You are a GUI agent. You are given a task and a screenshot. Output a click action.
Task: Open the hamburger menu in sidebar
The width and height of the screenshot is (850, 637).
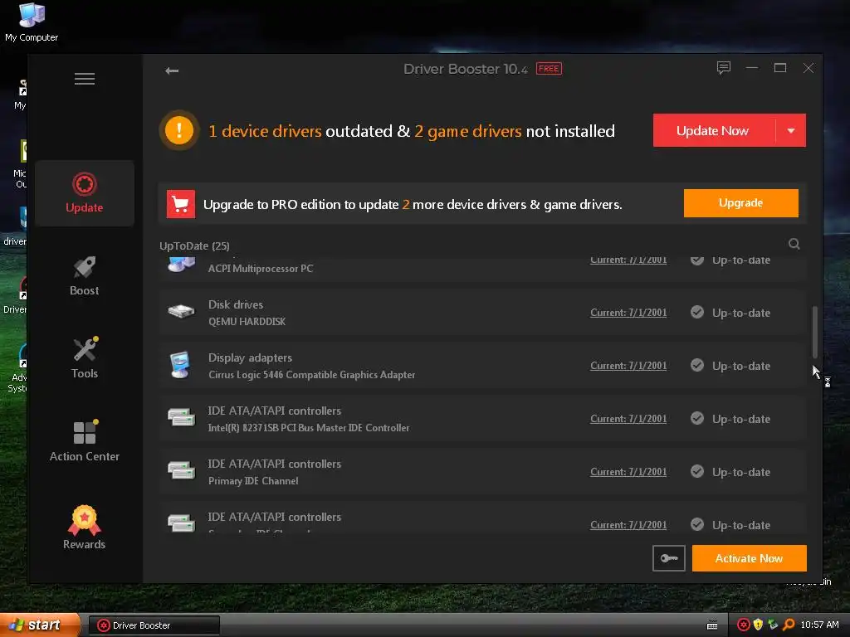85,79
